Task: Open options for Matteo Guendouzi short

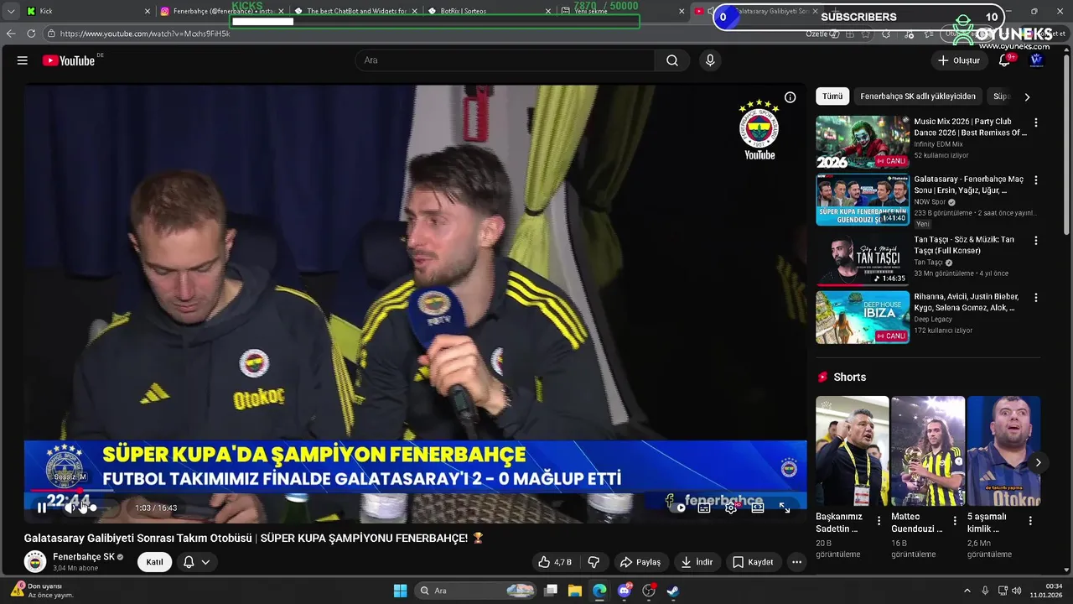Action: tap(954, 521)
